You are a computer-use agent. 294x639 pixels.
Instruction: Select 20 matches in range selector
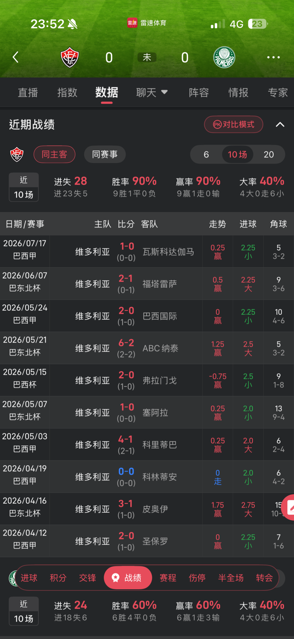click(269, 154)
